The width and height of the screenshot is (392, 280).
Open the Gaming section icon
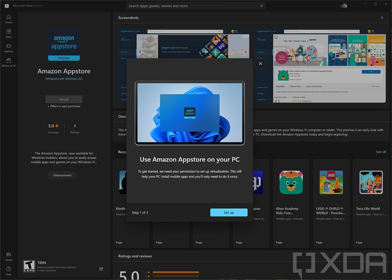(8, 47)
